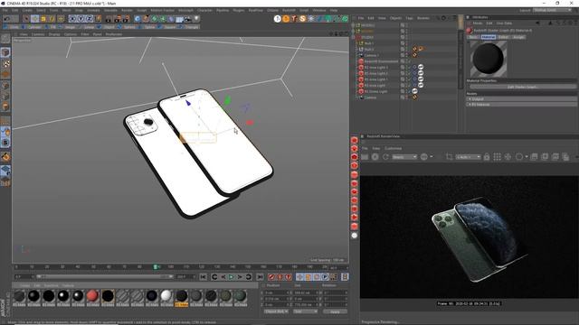Screen dimensions: 579x325
Task: Click the green timeline playhead marker
Action: click(156, 267)
